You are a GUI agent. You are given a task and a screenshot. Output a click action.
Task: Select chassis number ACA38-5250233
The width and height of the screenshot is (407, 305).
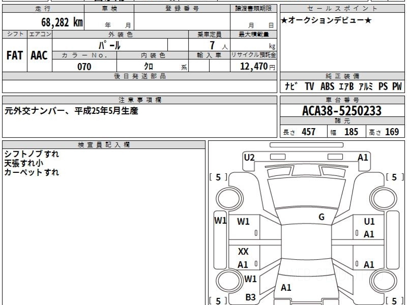pyautogui.click(x=342, y=110)
